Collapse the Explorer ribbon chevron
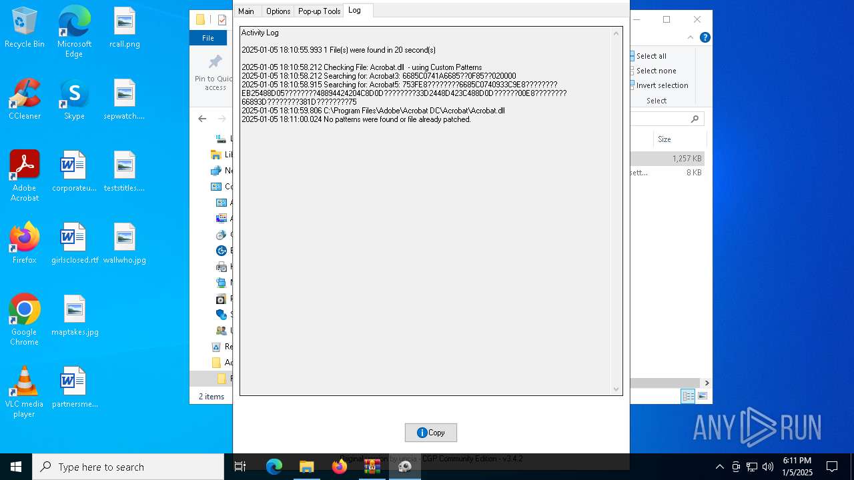Screen dimensions: 854x480 tap(691, 37)
